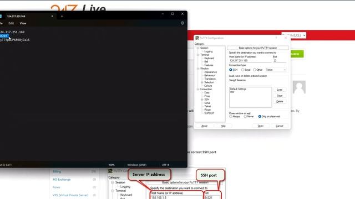Open the Forex sidebar link
Image resolution: width=355 pixels, height=199 pixels.
click(x=57, y=187)
